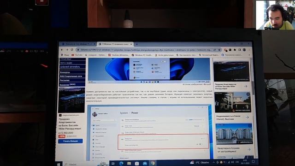The height and width of the screenshot is (166, 295).
Task: Open the weather widget showing Oblačno
Action: click(x=200, y=162)
